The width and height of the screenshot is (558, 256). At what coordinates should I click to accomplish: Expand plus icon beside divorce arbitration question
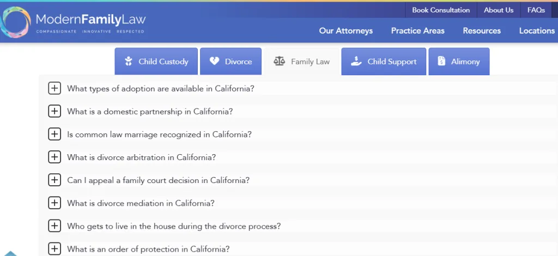(54, 157)
